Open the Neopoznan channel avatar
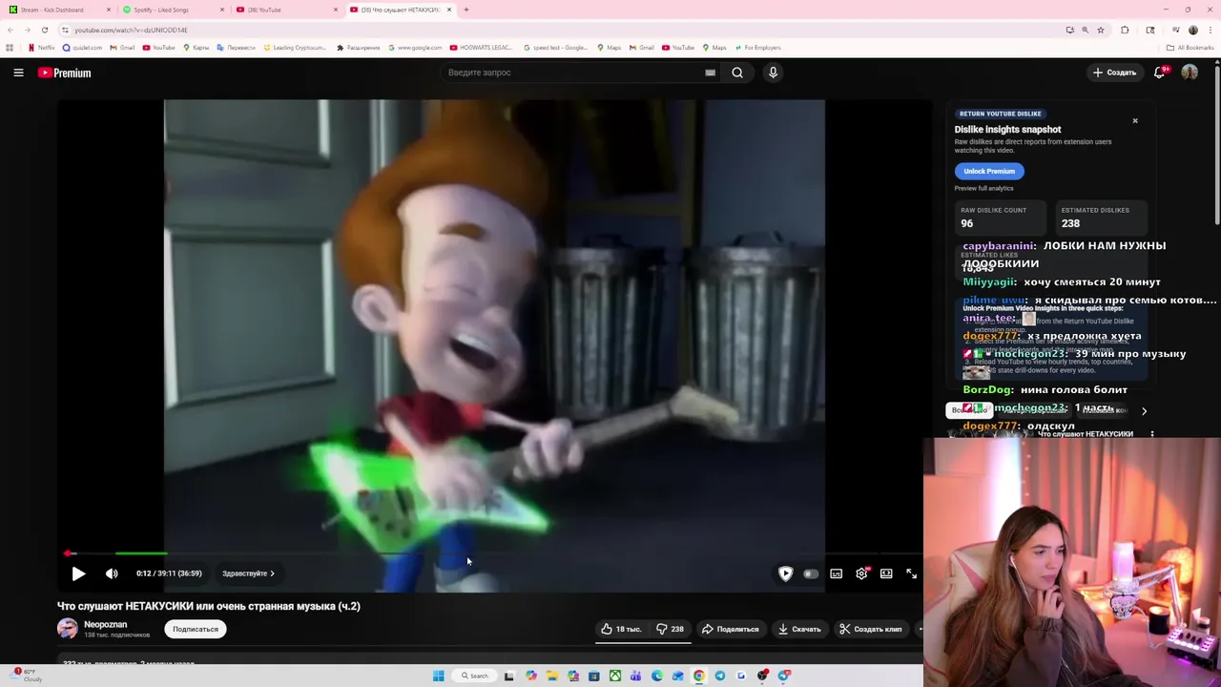This screenshot has height=687, width=1221. tap(68, 628)
